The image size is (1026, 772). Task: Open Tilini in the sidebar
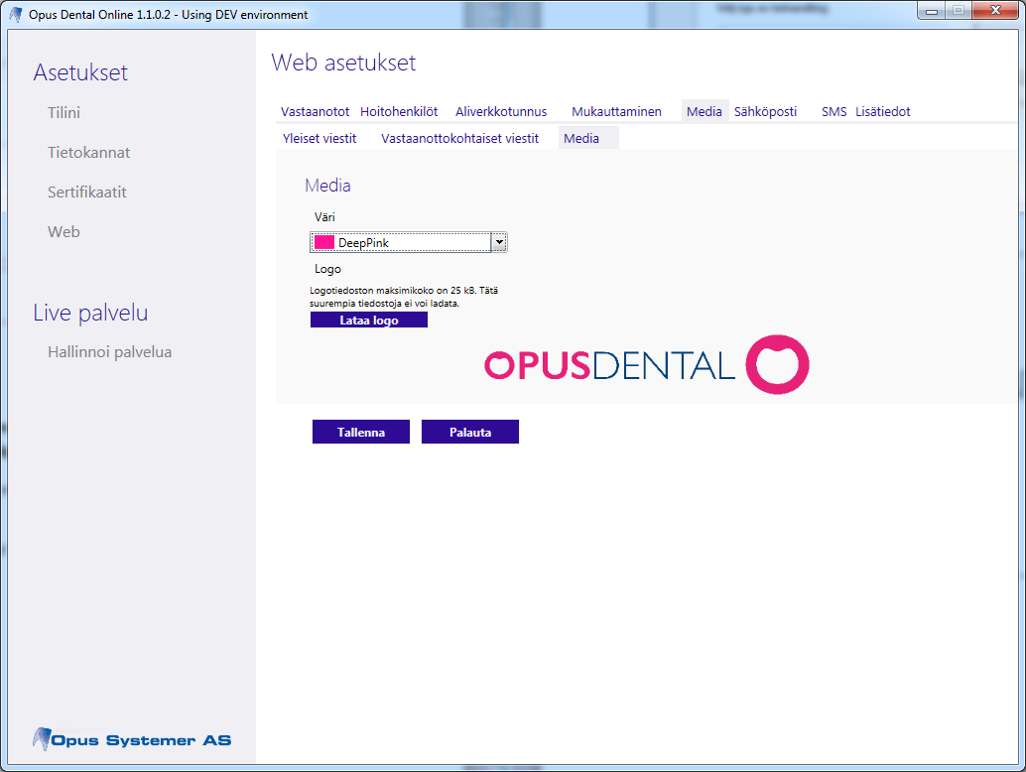[x=64, y=112]
